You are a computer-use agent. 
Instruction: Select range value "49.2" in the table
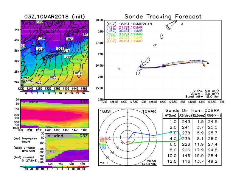(x=213, y=161)
